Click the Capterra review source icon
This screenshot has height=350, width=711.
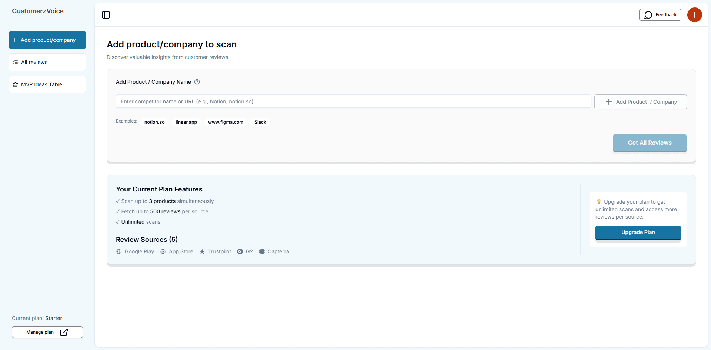(262, 251)
